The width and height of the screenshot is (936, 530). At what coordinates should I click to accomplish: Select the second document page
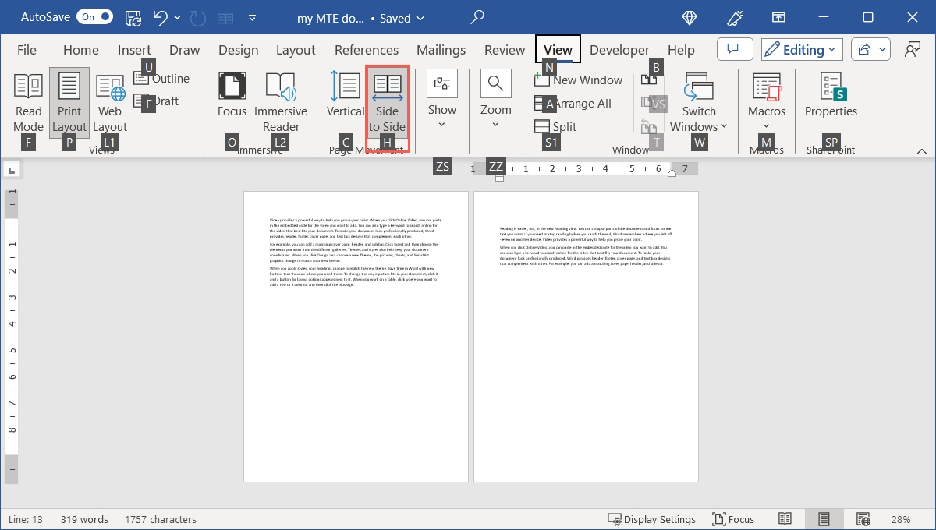click(586, 337)
